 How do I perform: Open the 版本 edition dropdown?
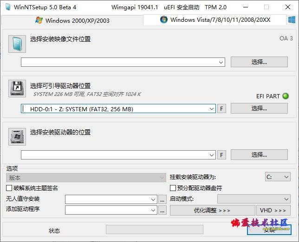(86, 178)
